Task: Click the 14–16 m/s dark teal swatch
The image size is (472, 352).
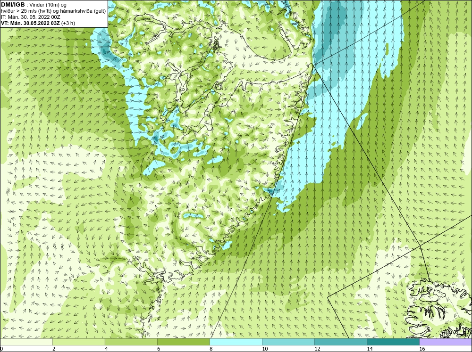Action: (x=393, y=342)
